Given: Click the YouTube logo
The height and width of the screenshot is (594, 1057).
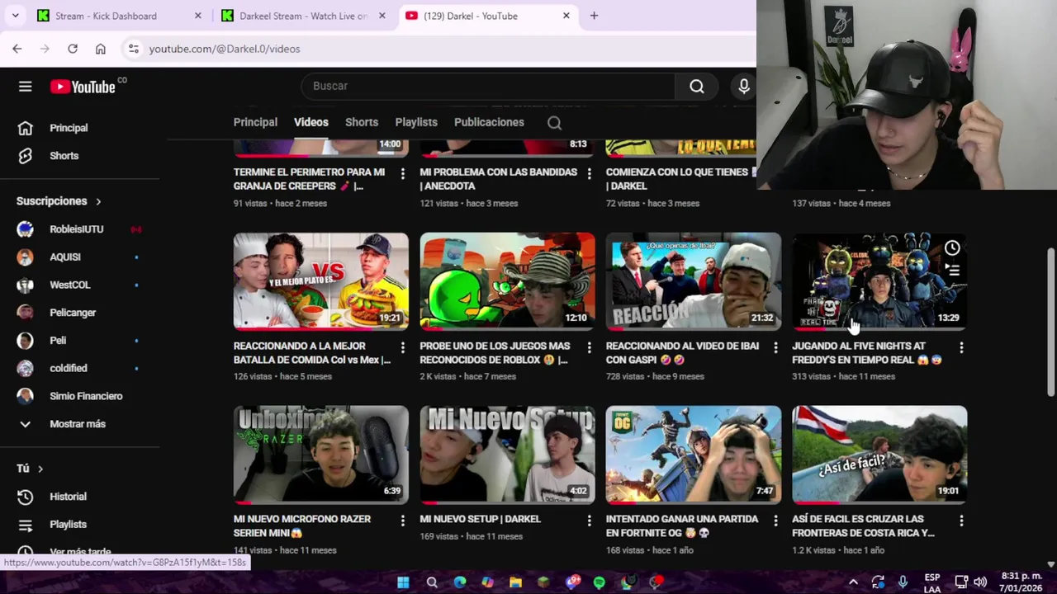Looking at the screenshot, I should (83, 87).
